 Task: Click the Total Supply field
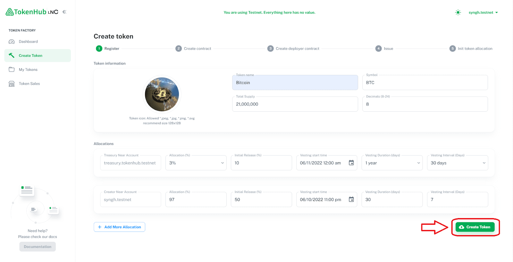[295, 104]
